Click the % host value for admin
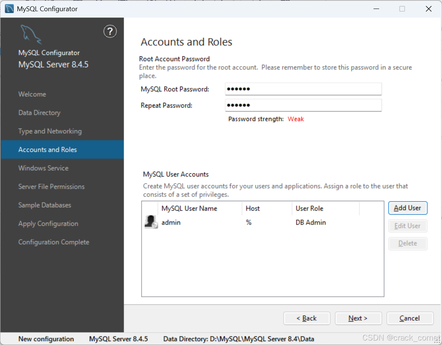Screen dimensions: 442x345 click(249, 223)
